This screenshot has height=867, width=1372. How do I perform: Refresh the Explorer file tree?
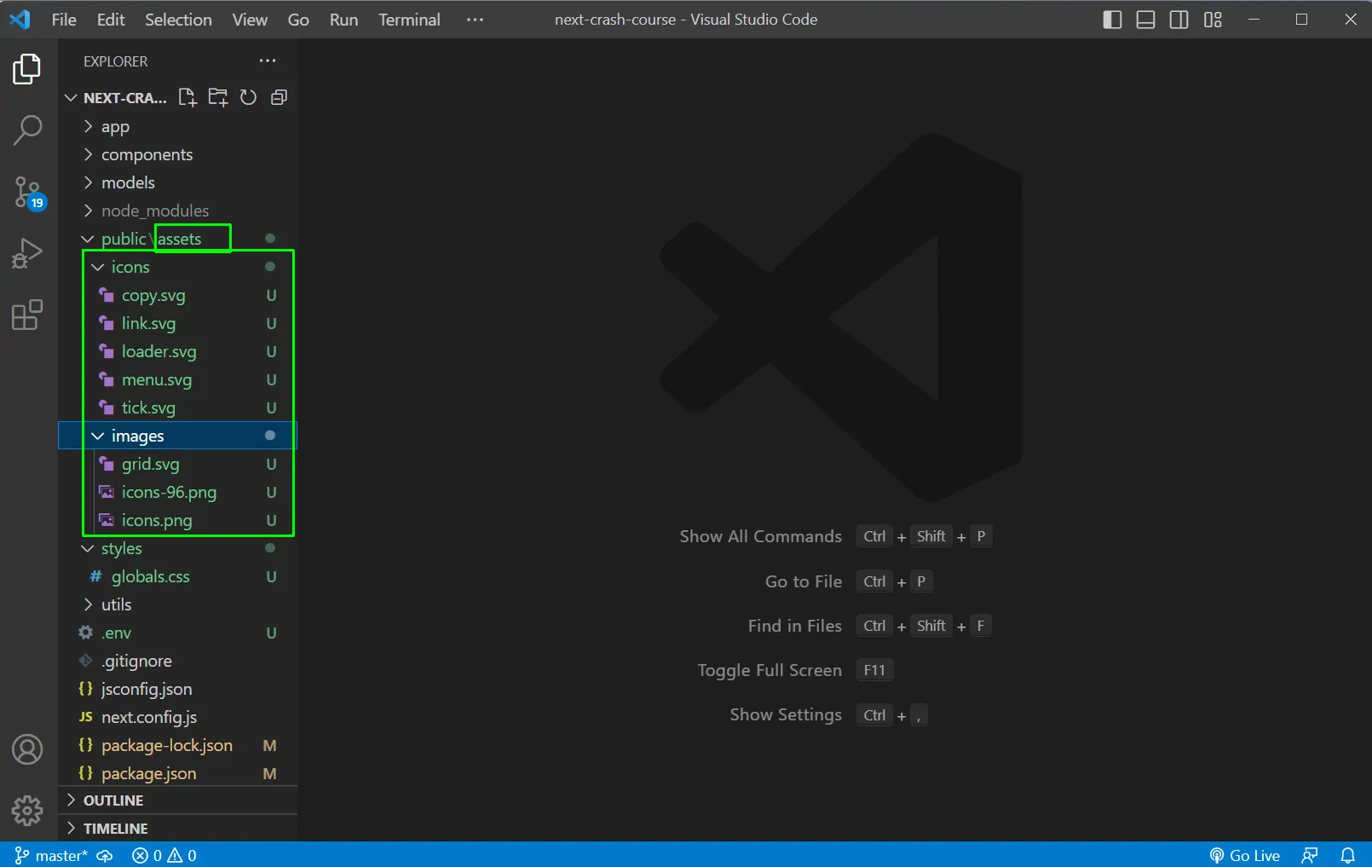coord(248,97)
